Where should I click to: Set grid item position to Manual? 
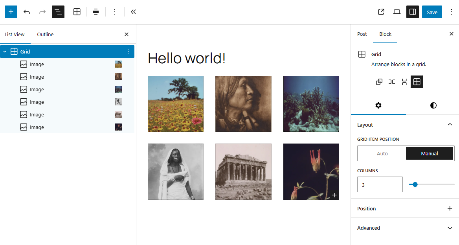(x=430, y=153)
